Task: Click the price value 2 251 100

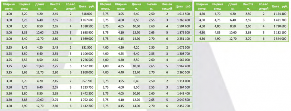Action: tap(184, 39)
